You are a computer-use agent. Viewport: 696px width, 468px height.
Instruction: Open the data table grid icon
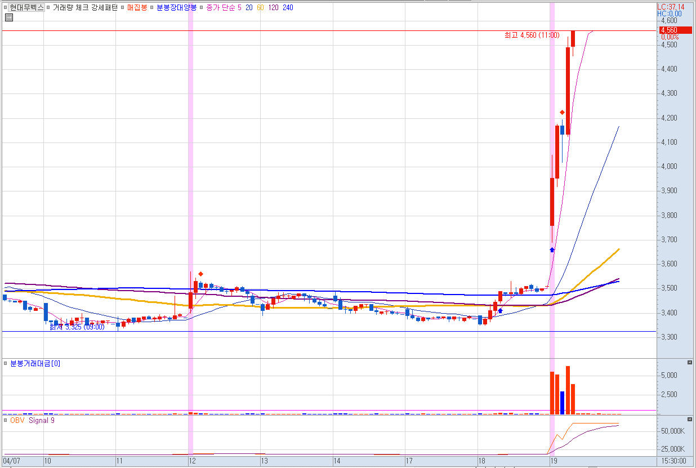[8, 17]
